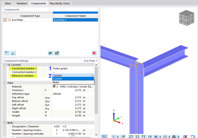Open the print options dropdown arrow
Image resolution: width=198 pixels, height=138 pixels.
click(x=178, y=137)
